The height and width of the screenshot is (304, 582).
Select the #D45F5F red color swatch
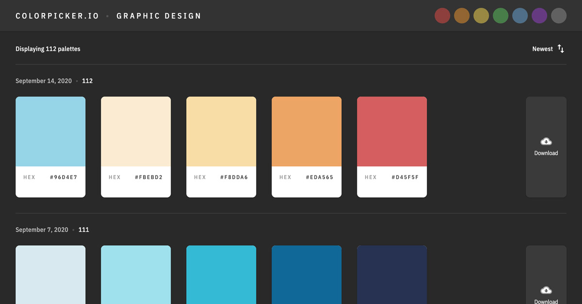[392, 131]
